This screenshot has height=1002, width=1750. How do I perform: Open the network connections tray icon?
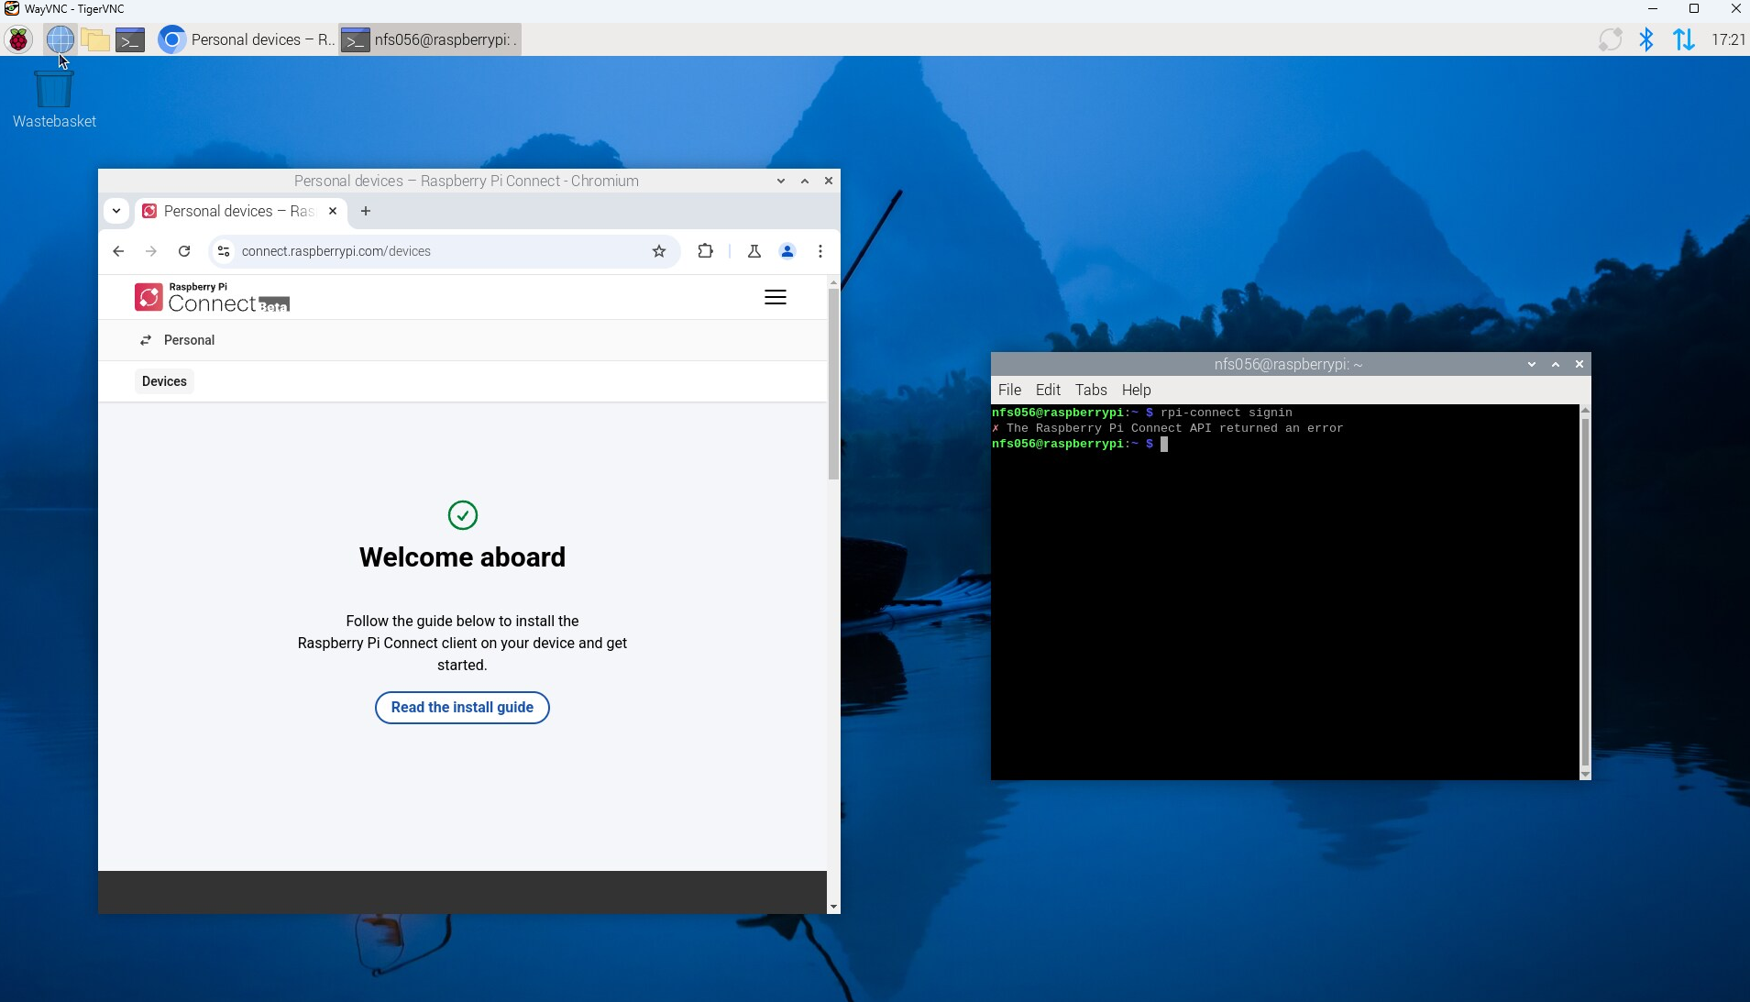pyautogui.click(x=1684, y=39)
